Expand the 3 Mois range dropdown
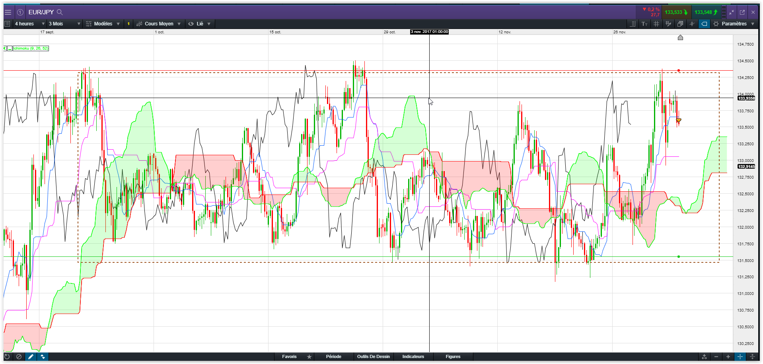This screenshot has height=364, width=763. point(64,24)
